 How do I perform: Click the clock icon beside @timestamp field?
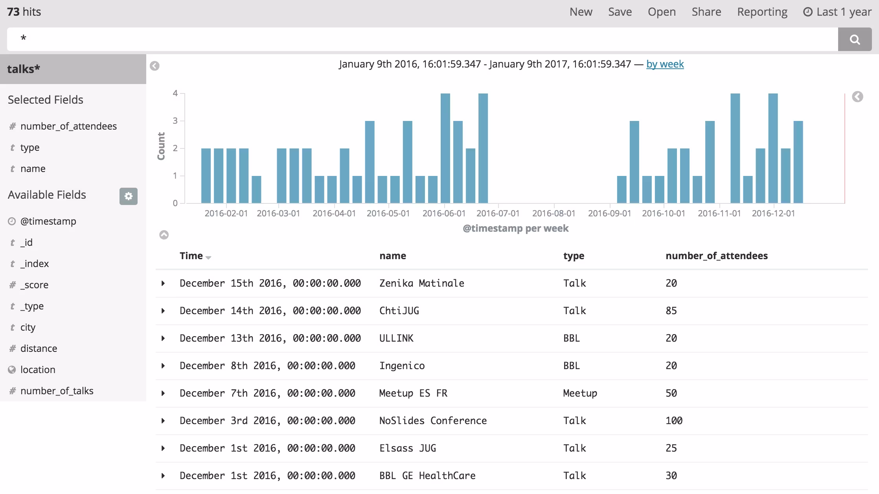tap(12, 221)
